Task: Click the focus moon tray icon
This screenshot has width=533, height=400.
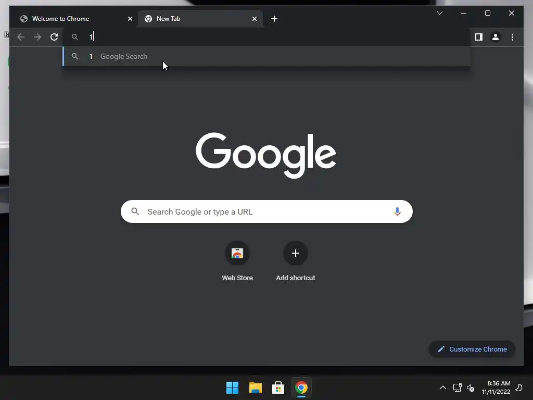Action: tap(519, 387)
